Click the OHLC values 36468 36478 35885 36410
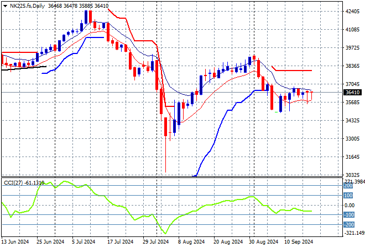 tap(78, 6)
